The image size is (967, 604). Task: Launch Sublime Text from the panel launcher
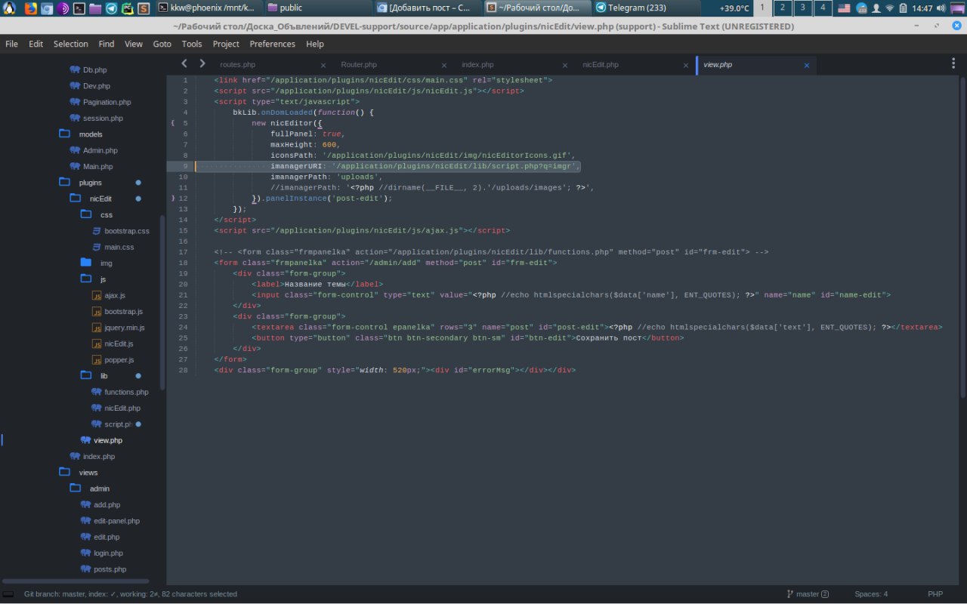coord(144,8)
